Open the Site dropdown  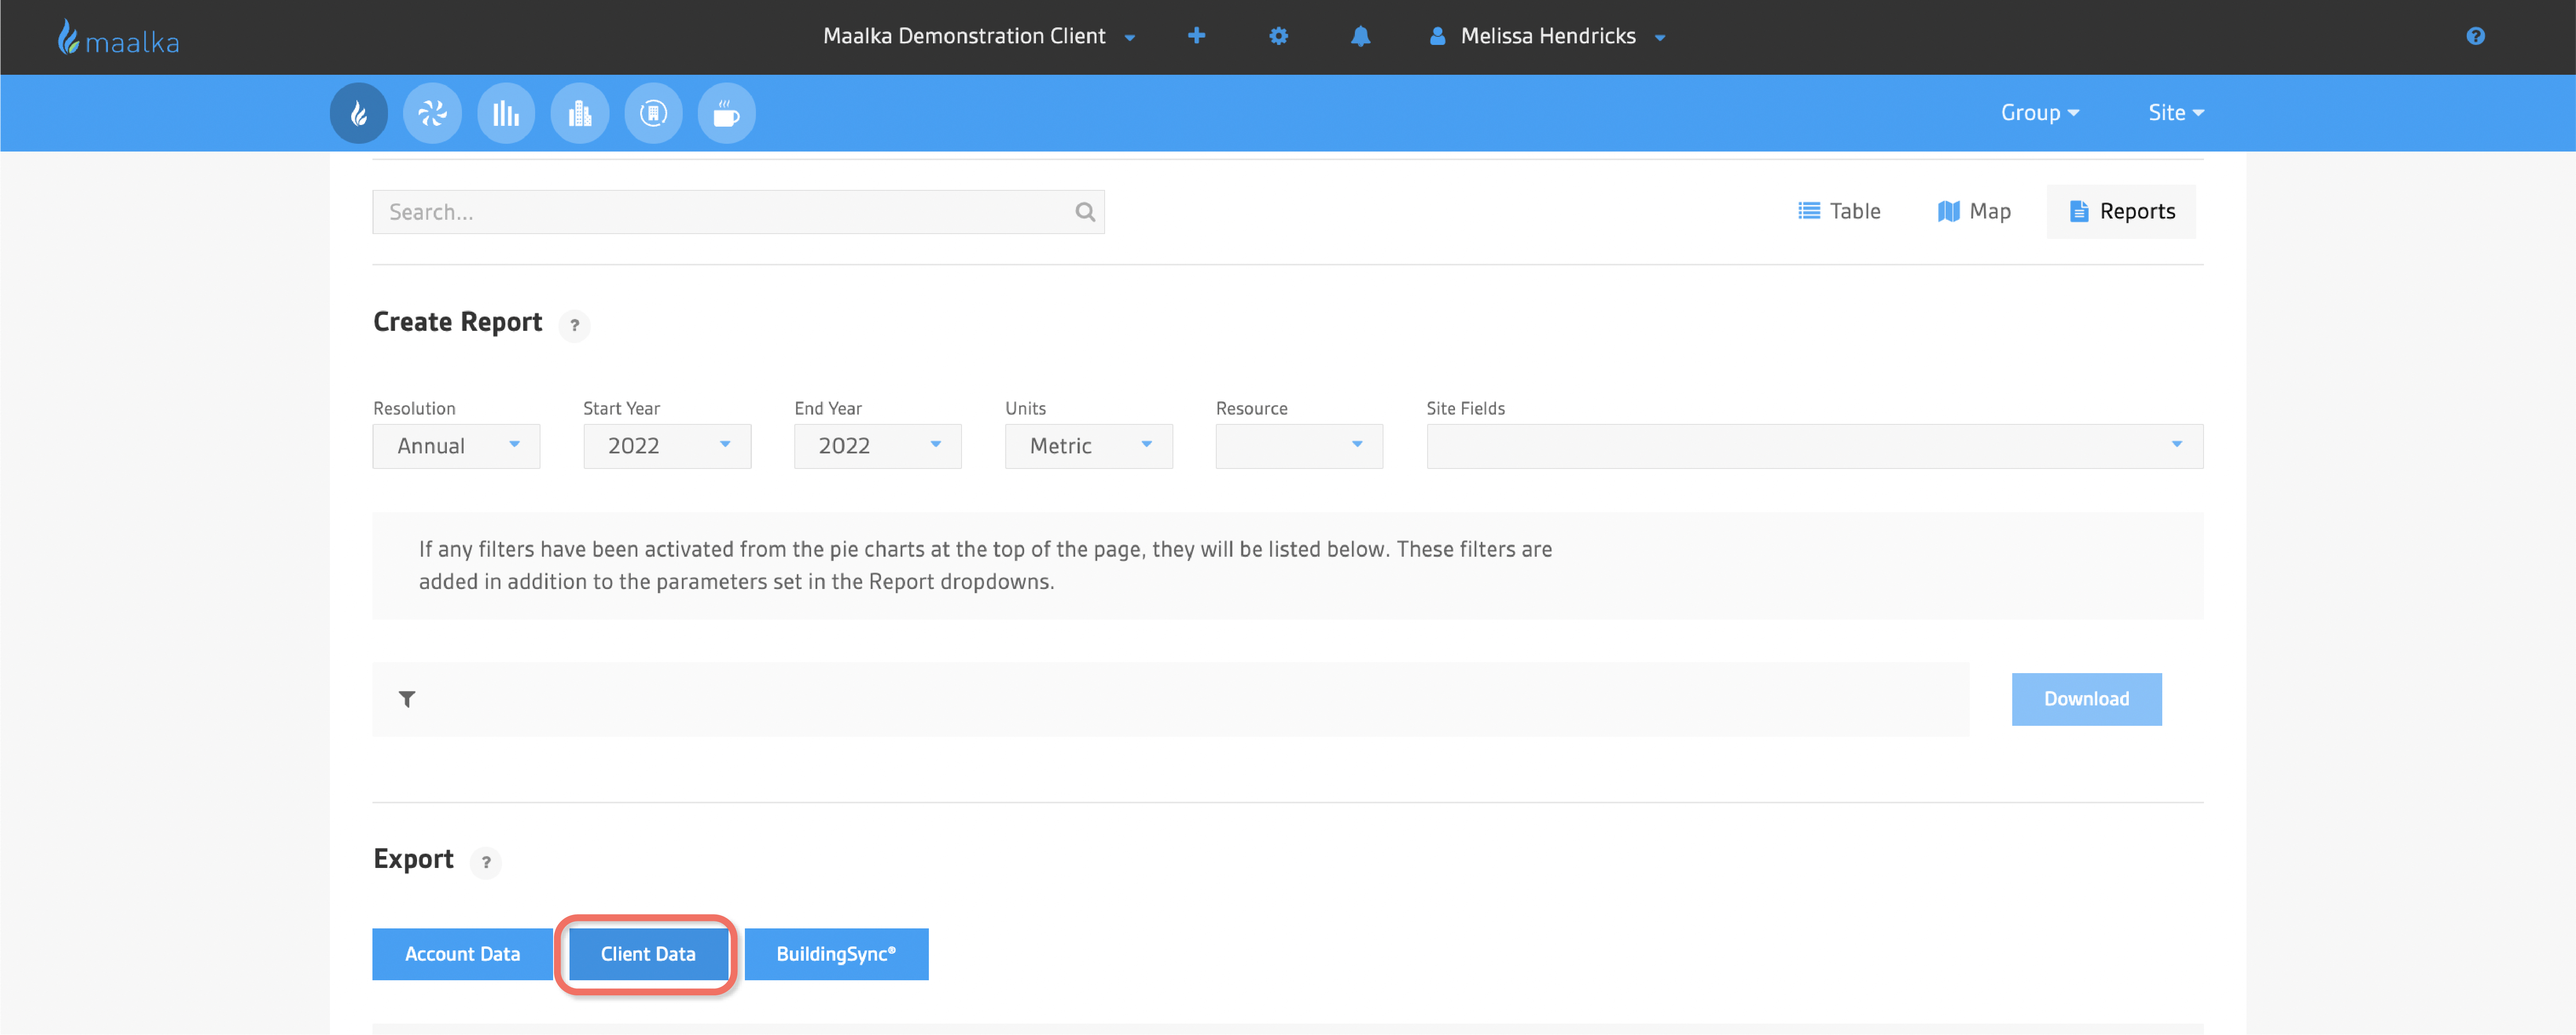pos(2176,113)
